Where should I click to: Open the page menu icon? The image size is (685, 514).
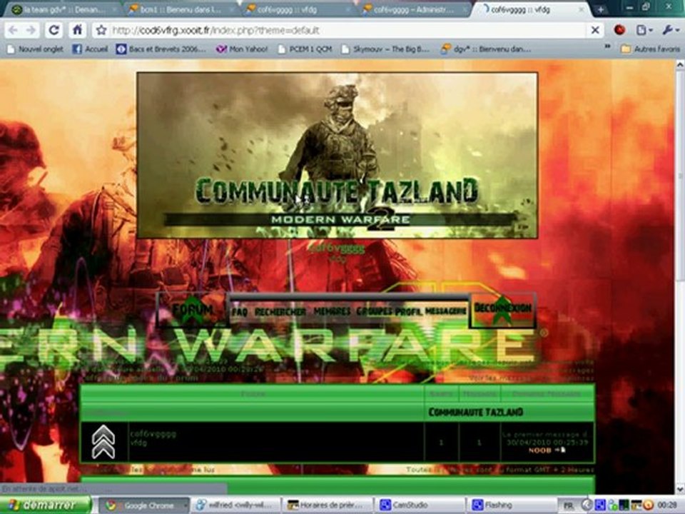644,30
